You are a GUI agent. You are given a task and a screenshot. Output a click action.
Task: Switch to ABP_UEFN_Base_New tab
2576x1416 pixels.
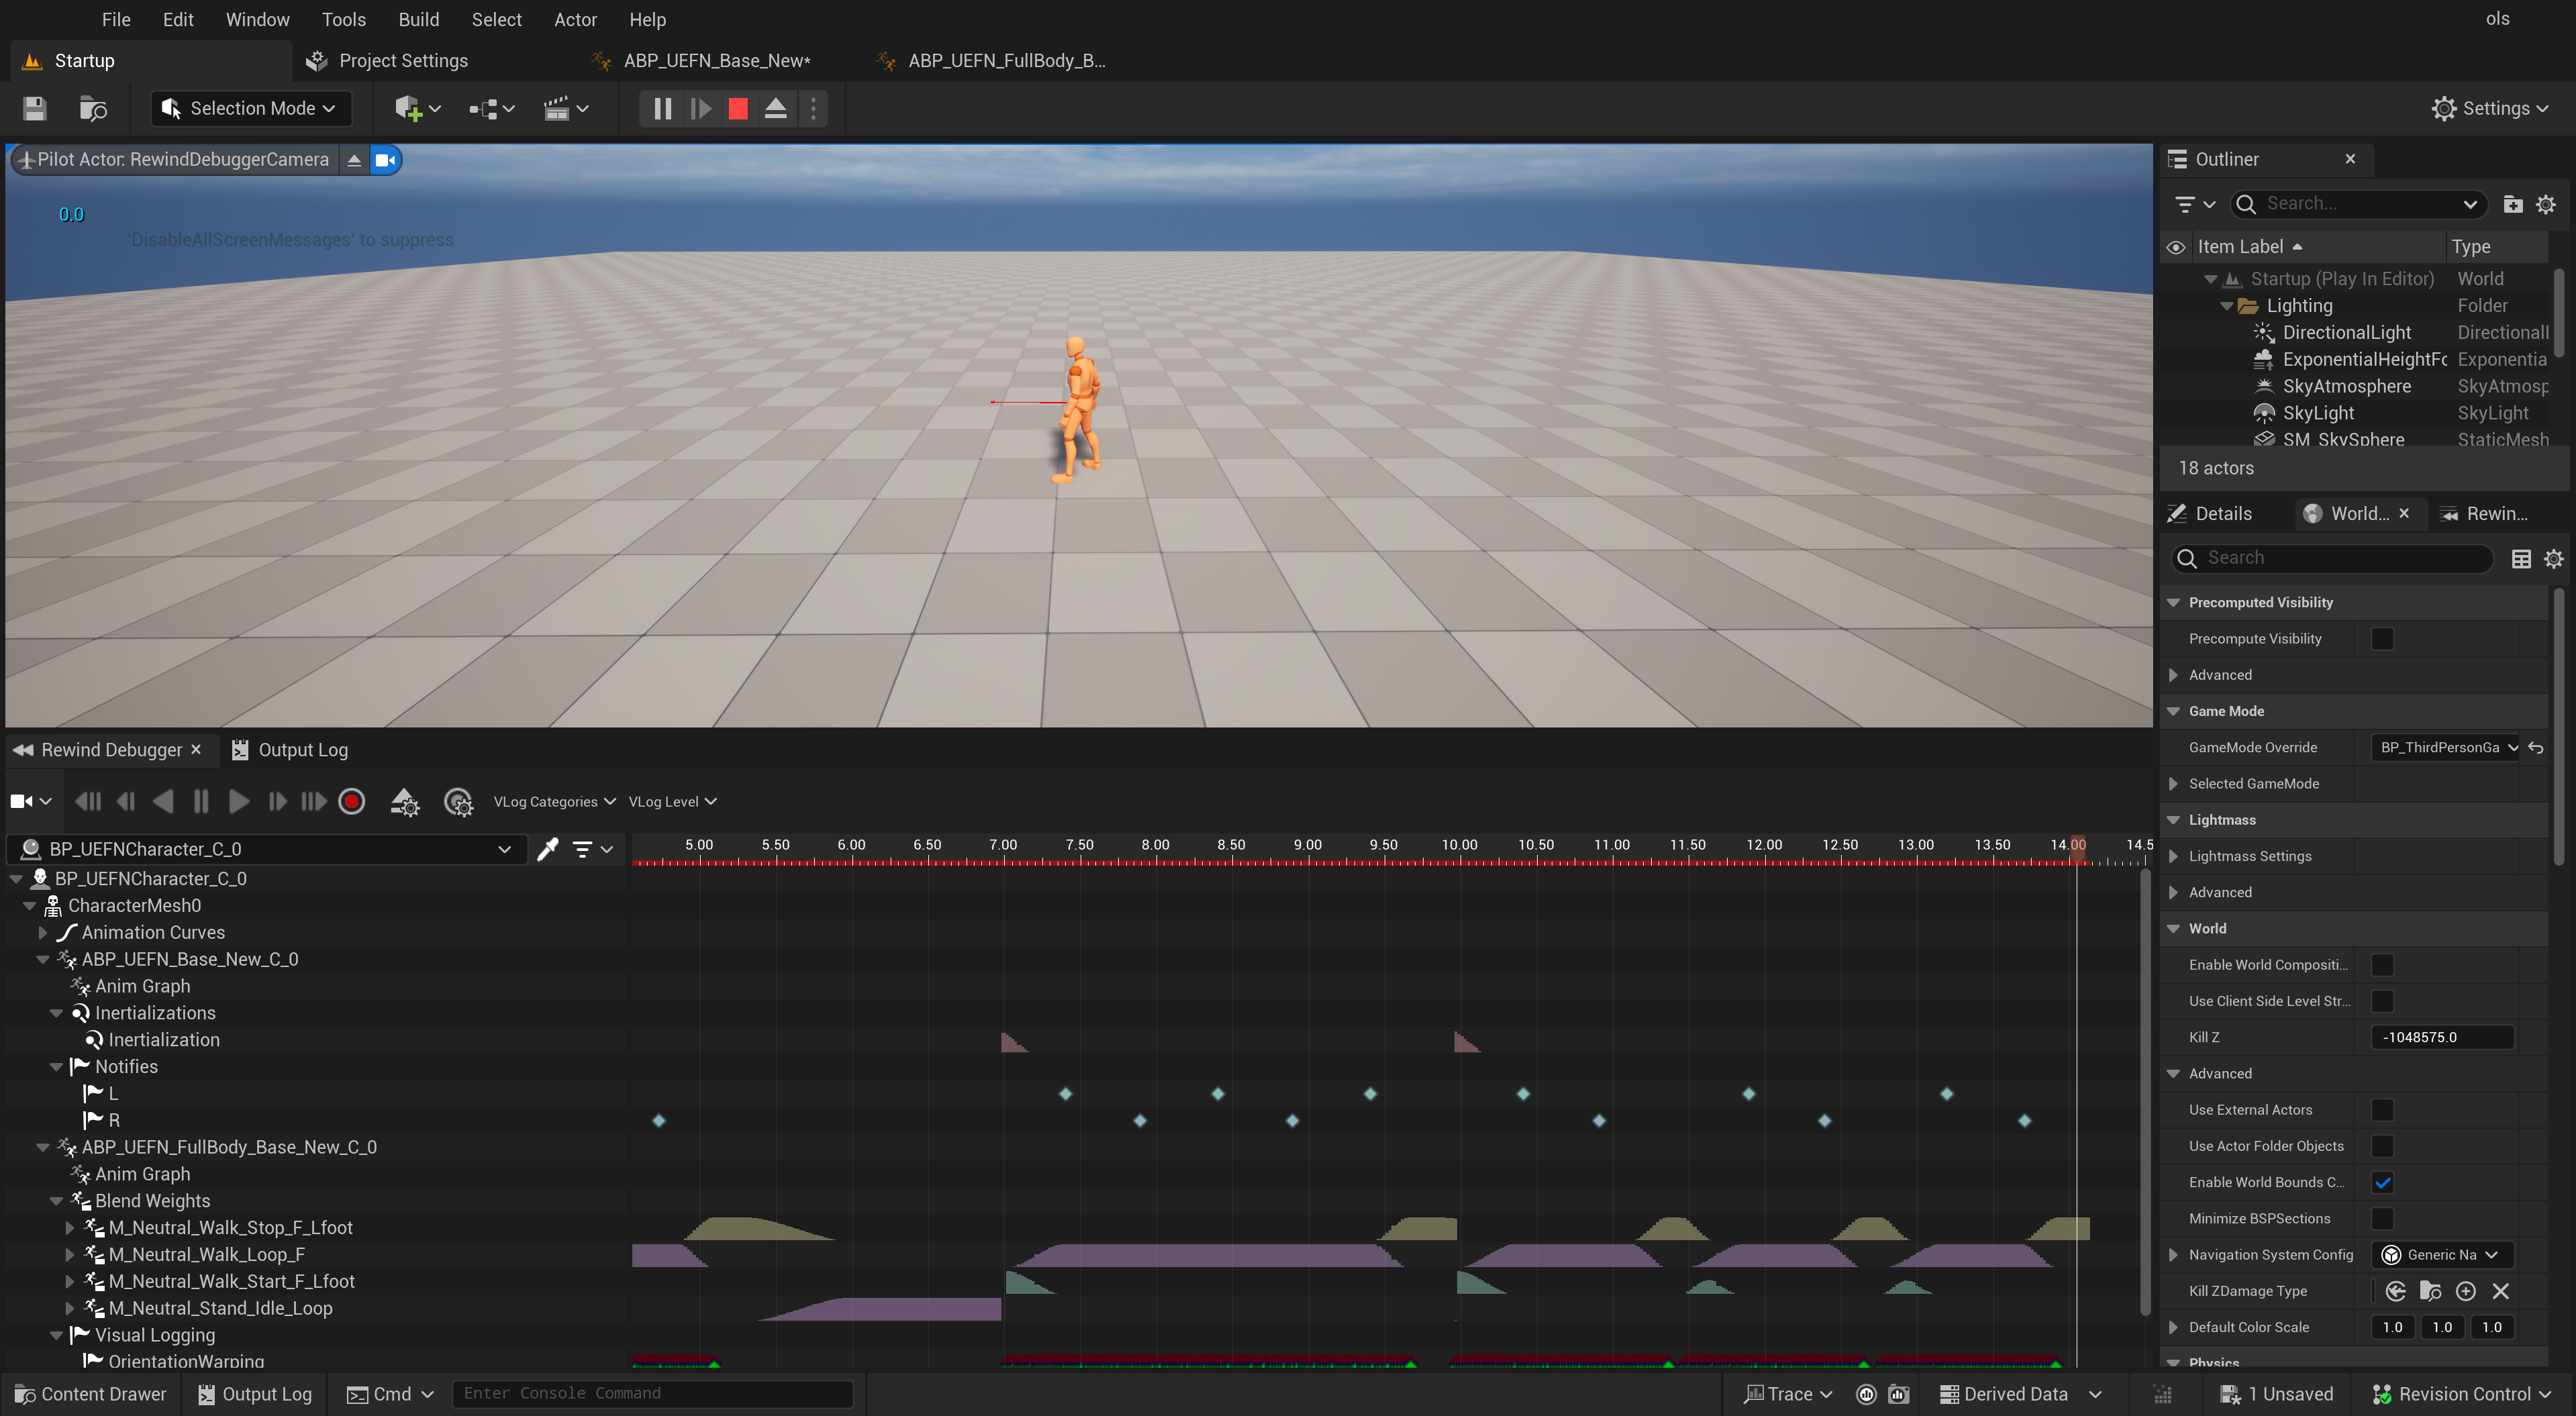[716, 61]
